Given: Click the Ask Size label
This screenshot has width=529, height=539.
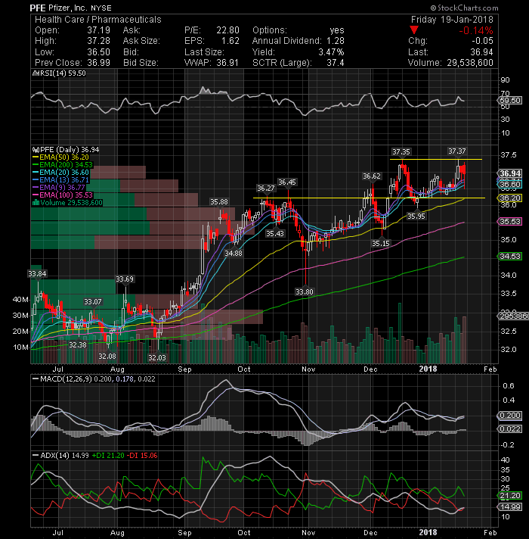Looking at the screenshot, I should point(141,41).
